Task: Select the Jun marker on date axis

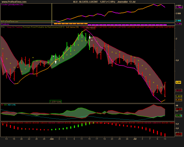Action: pos(52,139)
